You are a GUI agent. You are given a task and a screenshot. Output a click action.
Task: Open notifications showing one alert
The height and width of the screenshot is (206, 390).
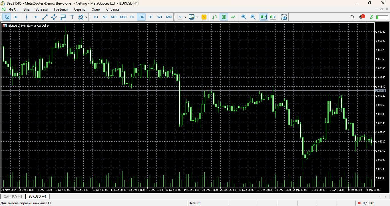[361, 17]
